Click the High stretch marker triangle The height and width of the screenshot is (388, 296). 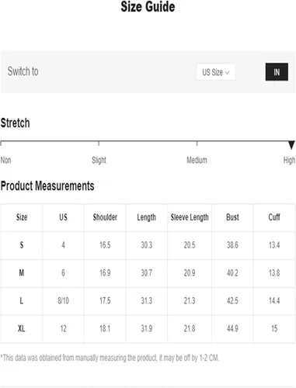pos(291,145)
